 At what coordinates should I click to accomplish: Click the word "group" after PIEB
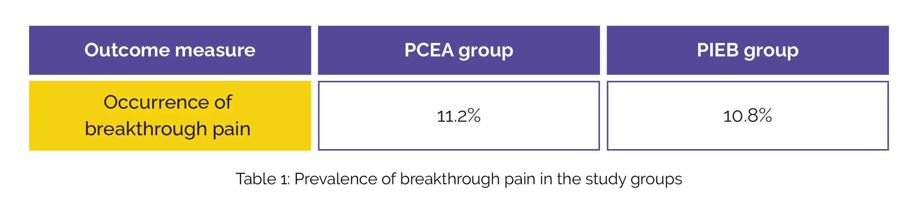point(771,51)
